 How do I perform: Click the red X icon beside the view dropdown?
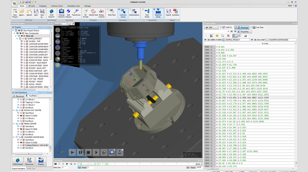pos(73,24)
